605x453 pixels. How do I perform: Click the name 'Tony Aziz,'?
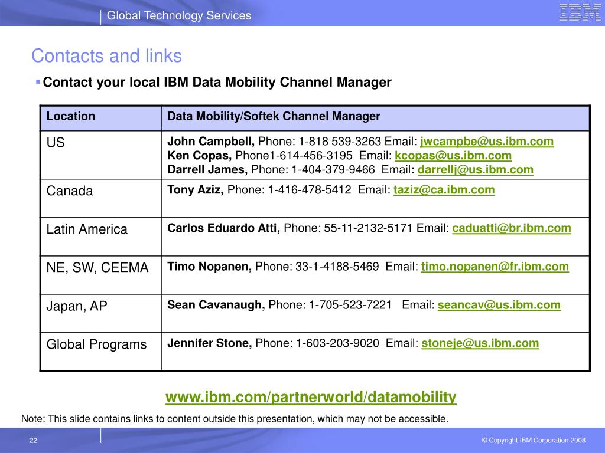pos(195,190)
